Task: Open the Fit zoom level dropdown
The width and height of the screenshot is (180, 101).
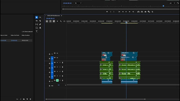Action: 78,3
